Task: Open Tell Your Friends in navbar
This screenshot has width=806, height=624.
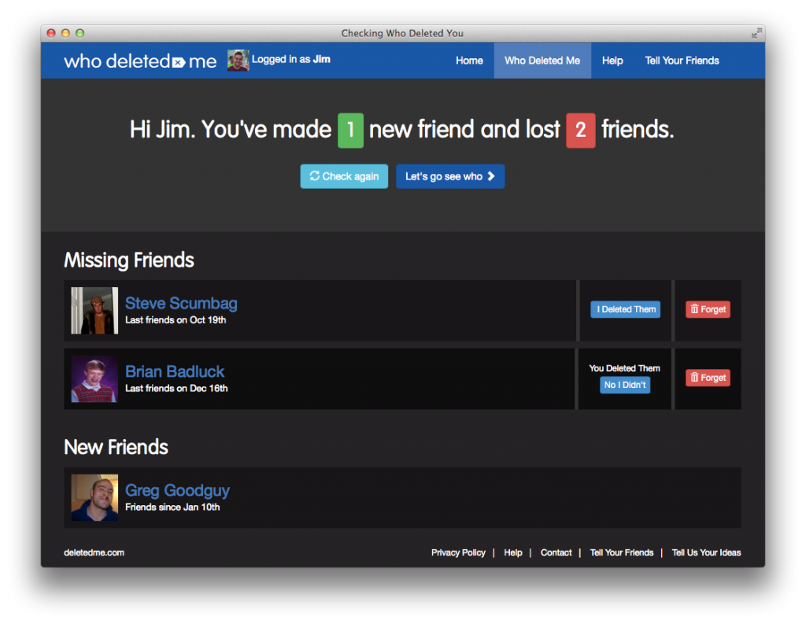Action: 682,61
